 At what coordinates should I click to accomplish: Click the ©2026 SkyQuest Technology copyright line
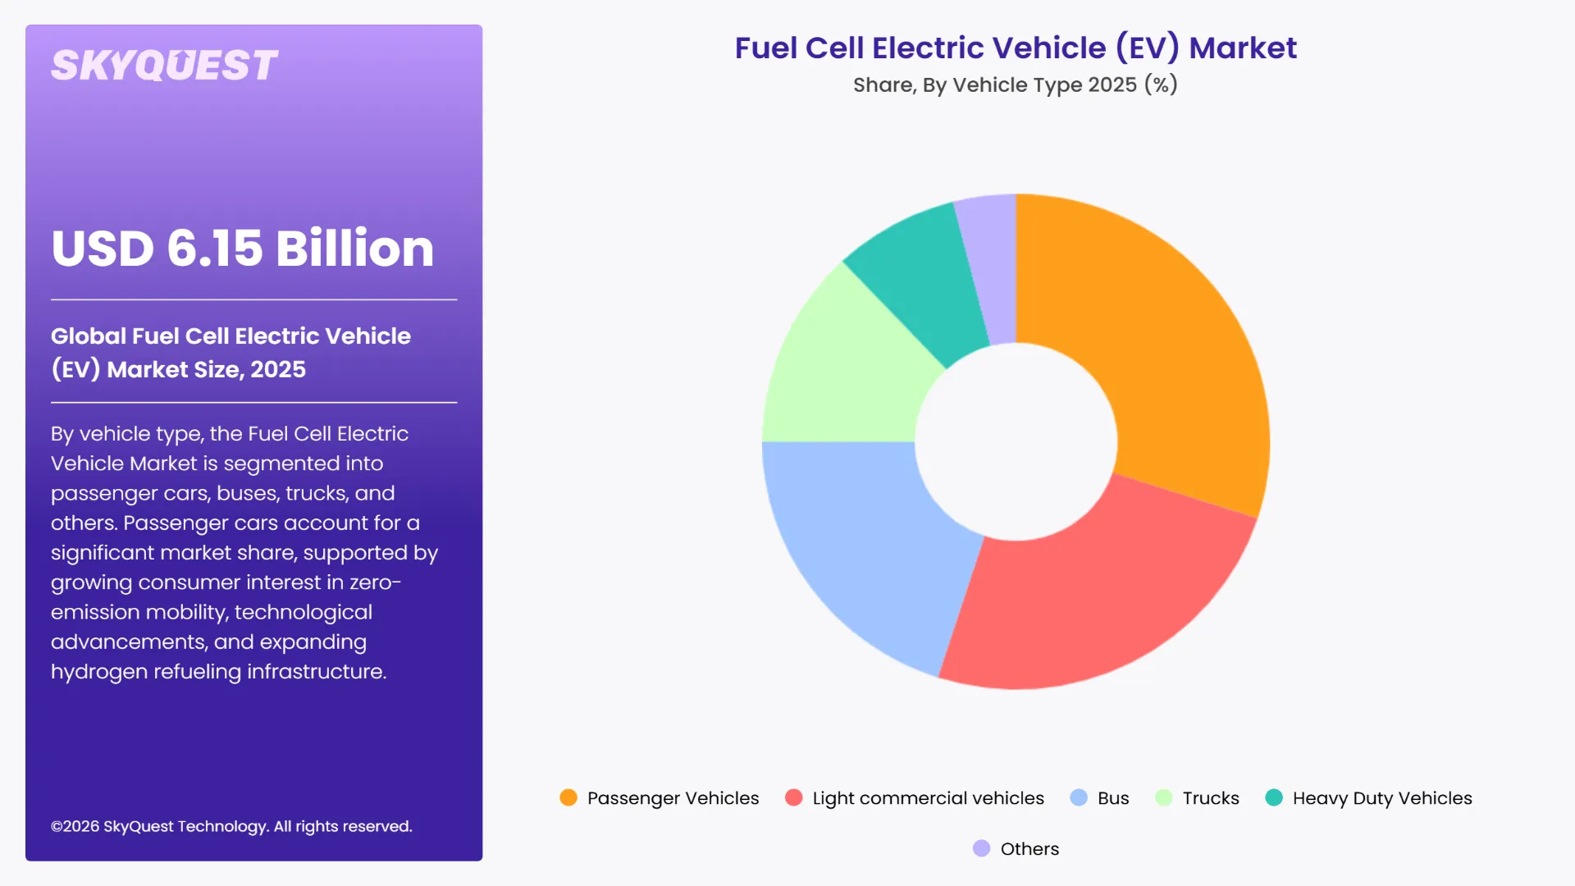(x=231, y=826)
